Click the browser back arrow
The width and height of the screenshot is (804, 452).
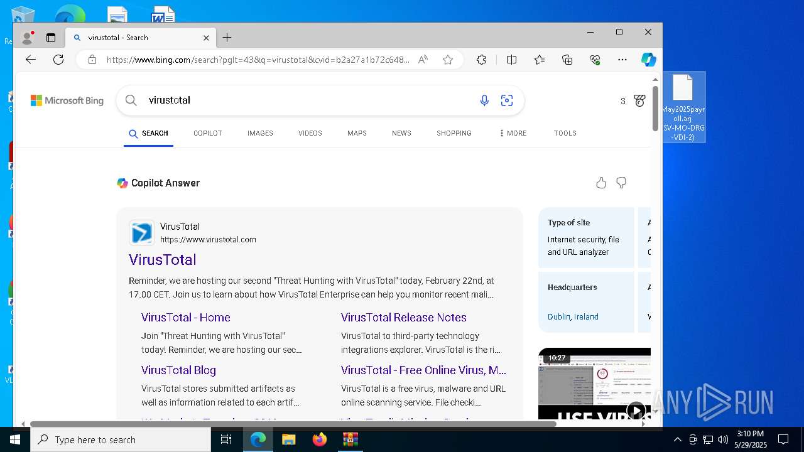pyautogui.click(x=31, y=60)
